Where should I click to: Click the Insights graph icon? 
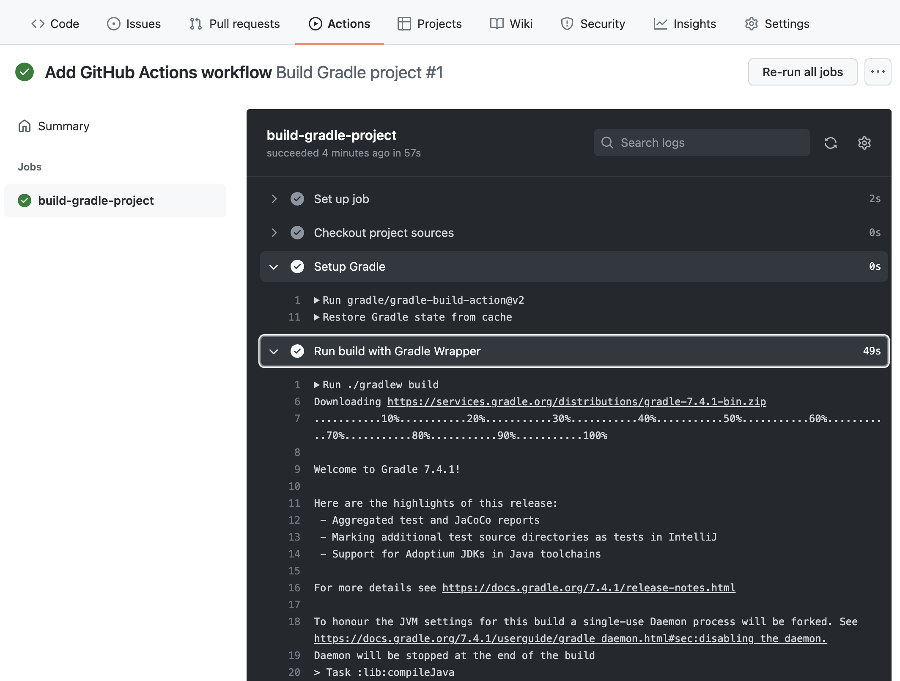pos(660,24)
